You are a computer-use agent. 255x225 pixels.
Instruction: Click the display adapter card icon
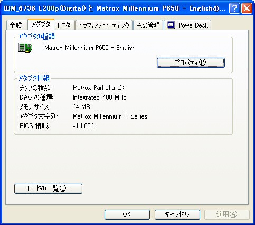click(25, 48)
